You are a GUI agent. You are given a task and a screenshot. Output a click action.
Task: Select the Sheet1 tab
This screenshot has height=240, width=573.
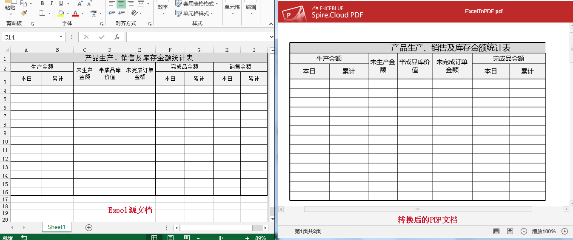pyautogui.click(x=57, y=227)
